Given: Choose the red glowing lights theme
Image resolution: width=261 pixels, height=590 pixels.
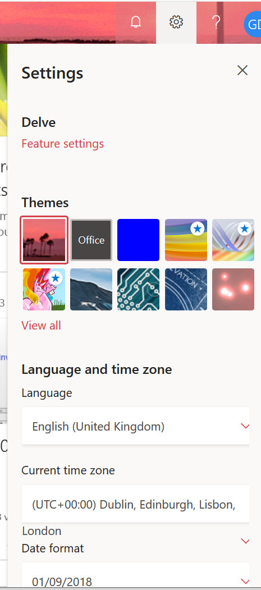Looking at the screenshot, I should pos(233,289).
